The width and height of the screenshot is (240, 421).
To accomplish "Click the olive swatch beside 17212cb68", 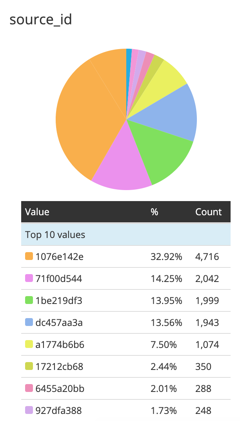I will click(x=29, y=366).
